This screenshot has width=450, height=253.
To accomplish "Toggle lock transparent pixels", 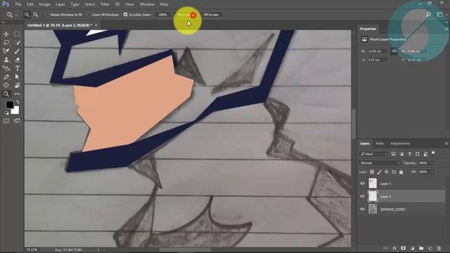I will [x=372, y=171].
